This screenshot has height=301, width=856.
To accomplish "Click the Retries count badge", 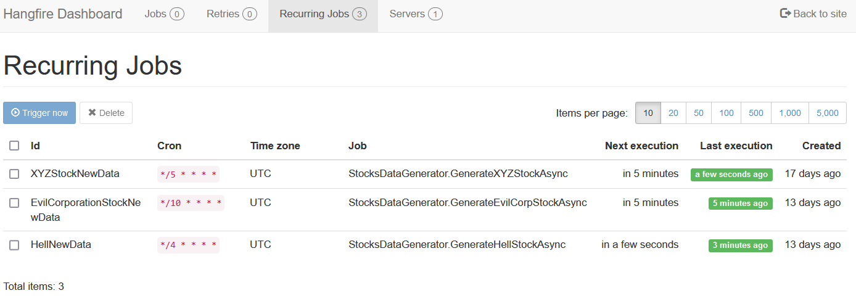I will (250, 14).
